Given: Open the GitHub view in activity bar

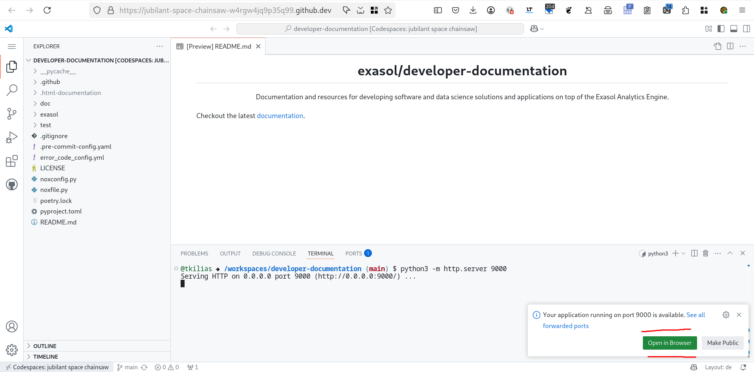Looking at the screenshot, I should tap(12, 184).
